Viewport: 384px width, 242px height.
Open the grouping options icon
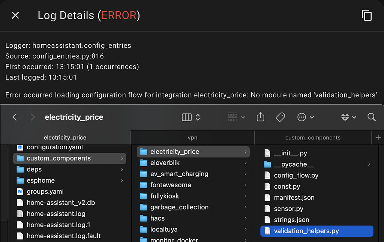click(x=233, y=117)
